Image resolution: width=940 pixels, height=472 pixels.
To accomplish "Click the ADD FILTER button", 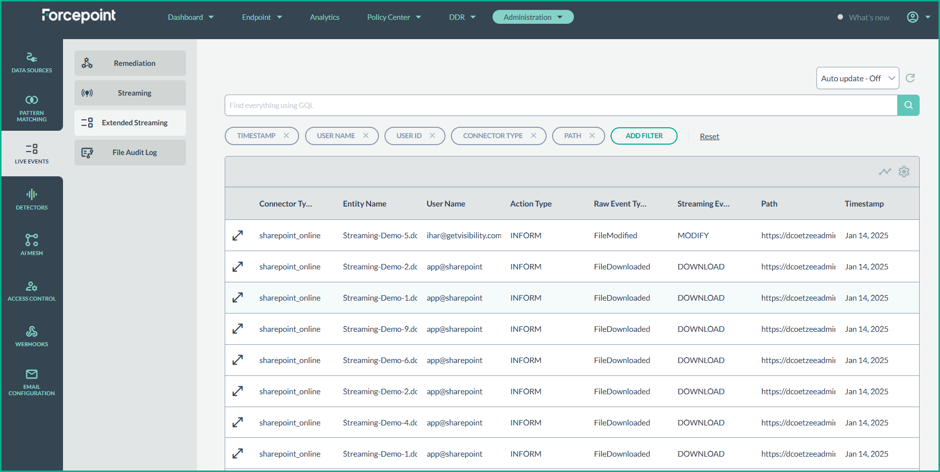I will (x=643, y=136).
